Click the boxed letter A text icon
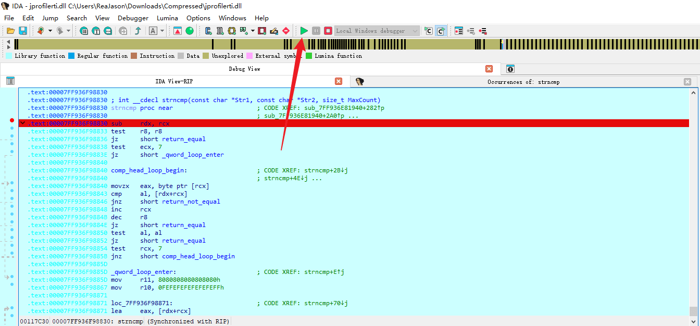Image resolution: width=700 pixels, height=326 pixels. click(x=153, y=31)
